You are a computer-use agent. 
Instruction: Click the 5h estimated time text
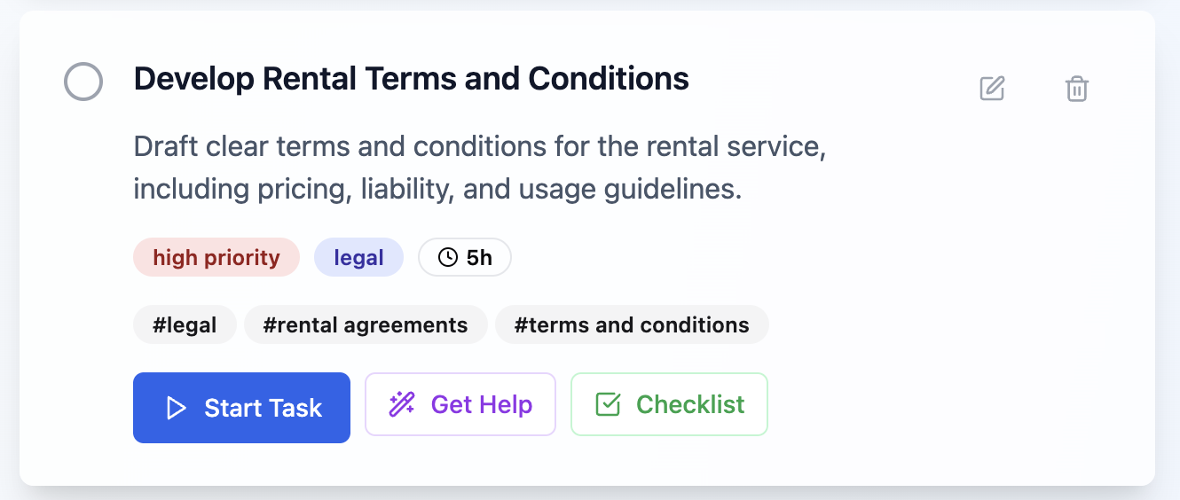479,258
